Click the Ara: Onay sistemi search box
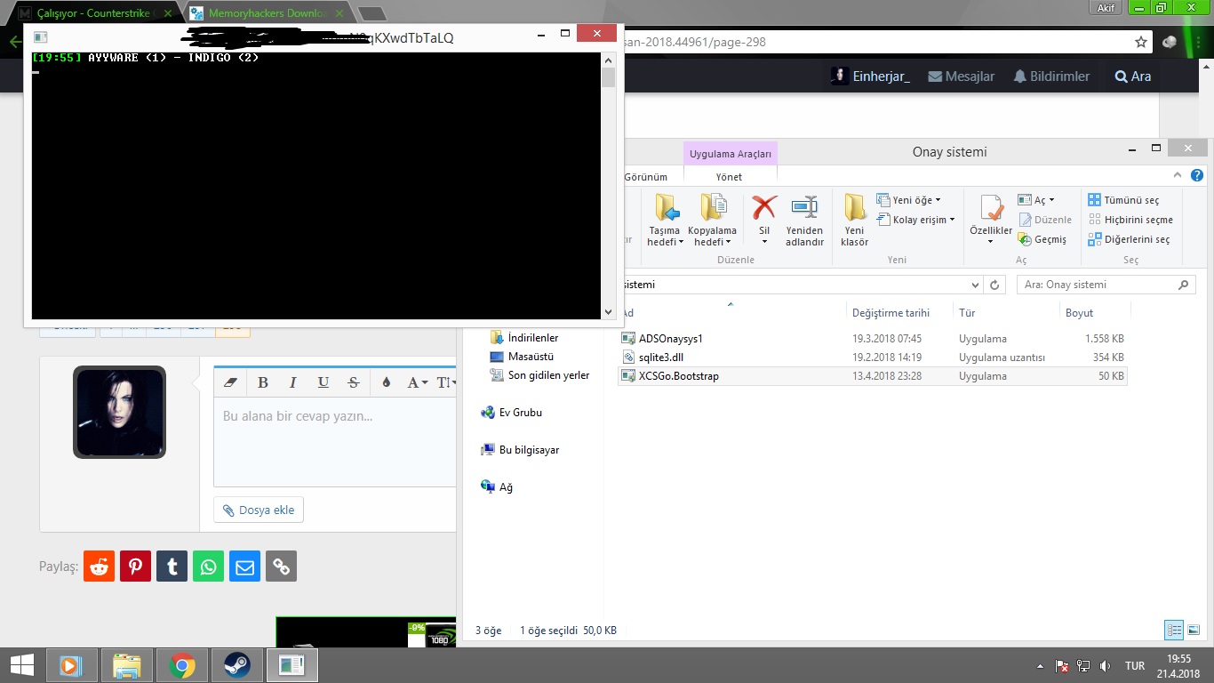This screenshot has height=683, width=1214. coord(1106,285)
